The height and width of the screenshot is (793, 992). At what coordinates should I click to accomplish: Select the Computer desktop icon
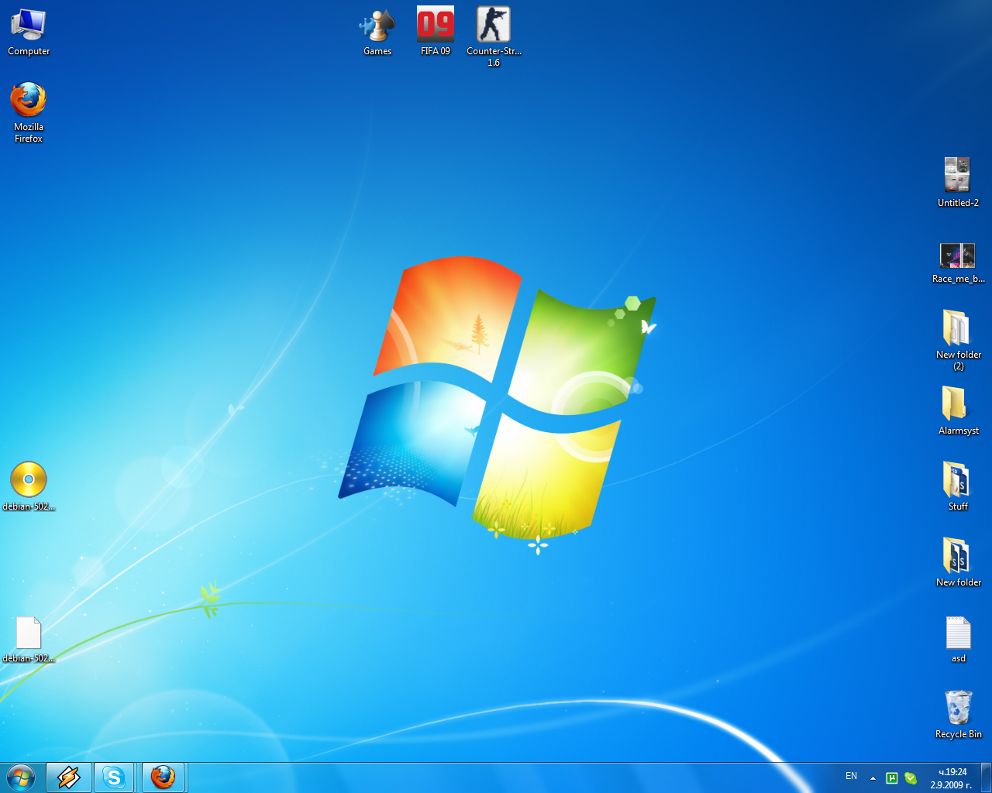(29, 32)
